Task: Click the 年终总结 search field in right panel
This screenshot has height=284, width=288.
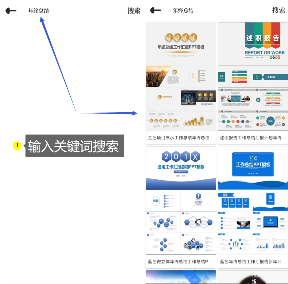Action: (x=183, y=10)
